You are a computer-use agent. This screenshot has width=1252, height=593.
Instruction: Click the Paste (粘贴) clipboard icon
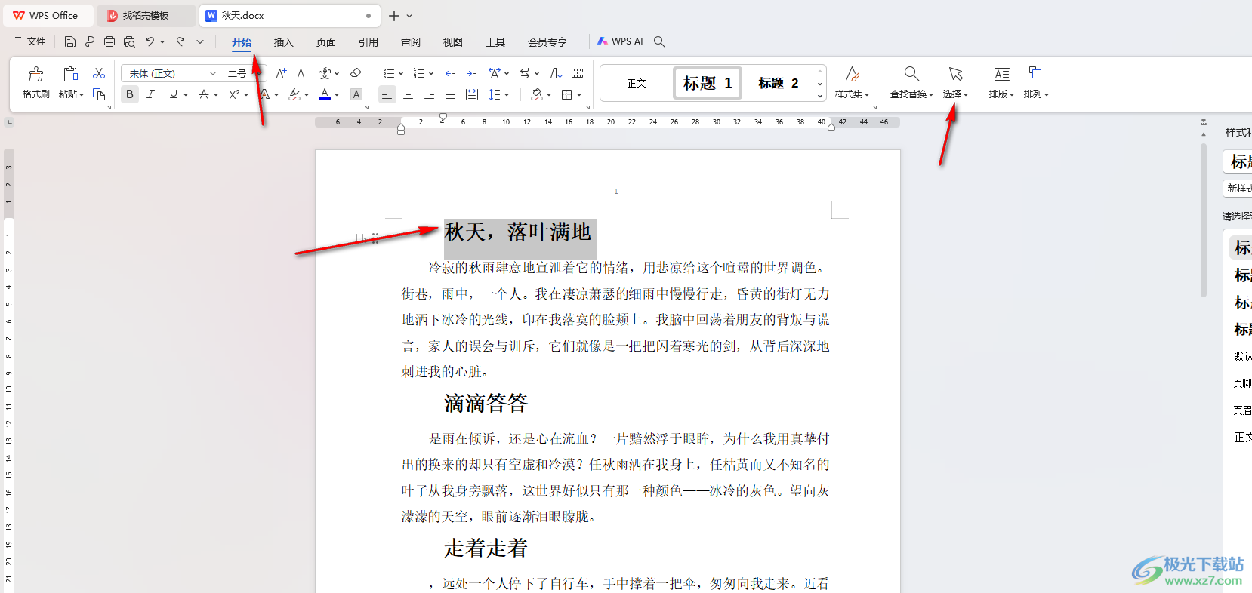[71, 74]
